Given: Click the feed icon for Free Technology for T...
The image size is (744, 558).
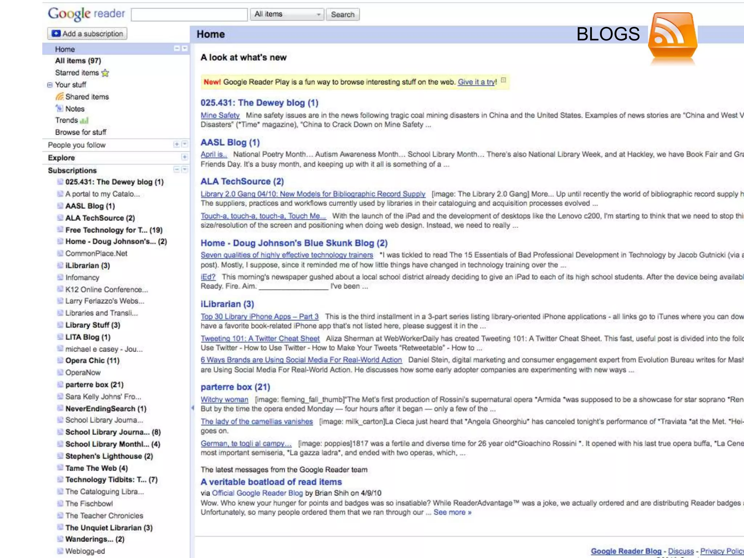Looking at the screenshot, I should coord(60,230).
